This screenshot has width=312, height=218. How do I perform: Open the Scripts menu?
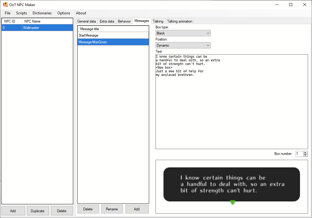(x=21, y=13)
